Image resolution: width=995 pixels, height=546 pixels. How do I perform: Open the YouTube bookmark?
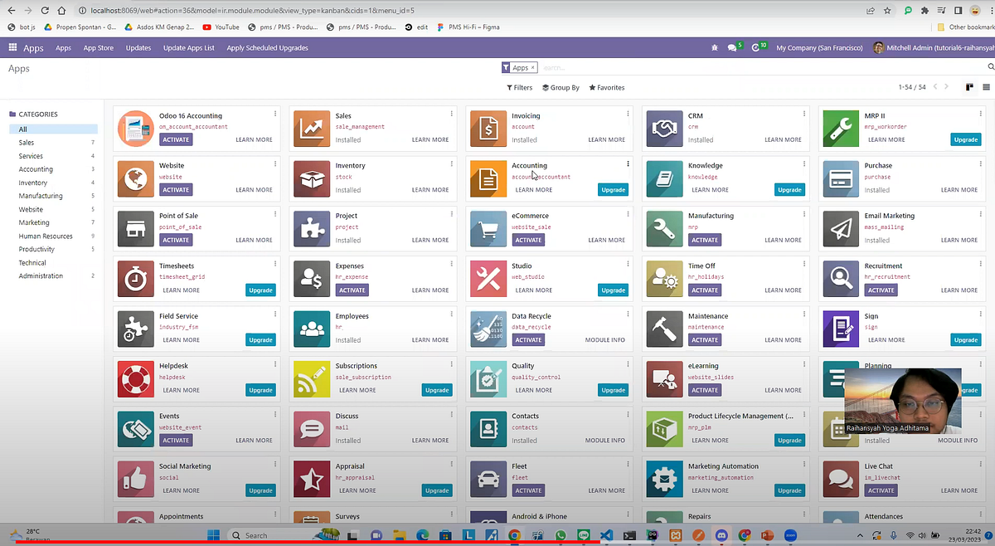point(221,27)
